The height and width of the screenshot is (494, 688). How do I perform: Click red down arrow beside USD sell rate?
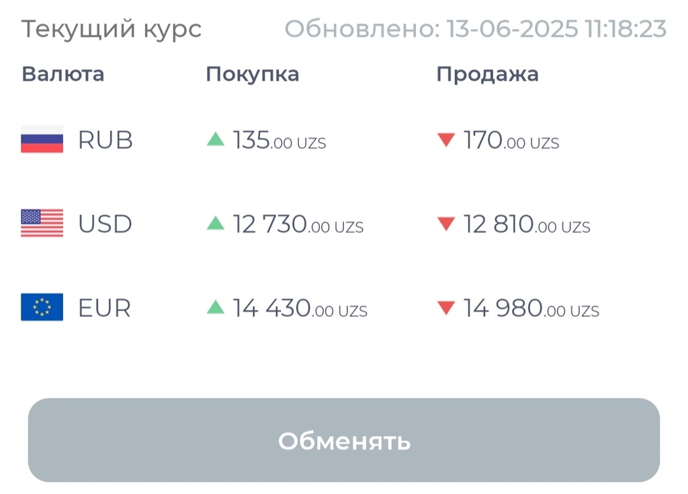pyautogui.click(x=446, y=224)
